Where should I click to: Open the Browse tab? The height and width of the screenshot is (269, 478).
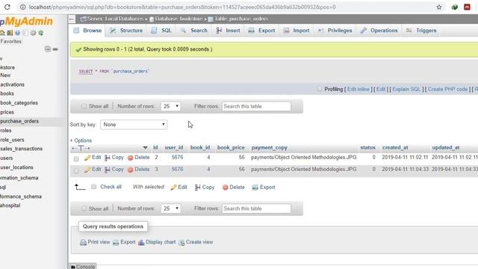88,31
